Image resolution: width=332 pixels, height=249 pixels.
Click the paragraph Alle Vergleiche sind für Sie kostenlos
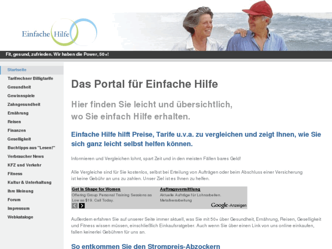187,175
